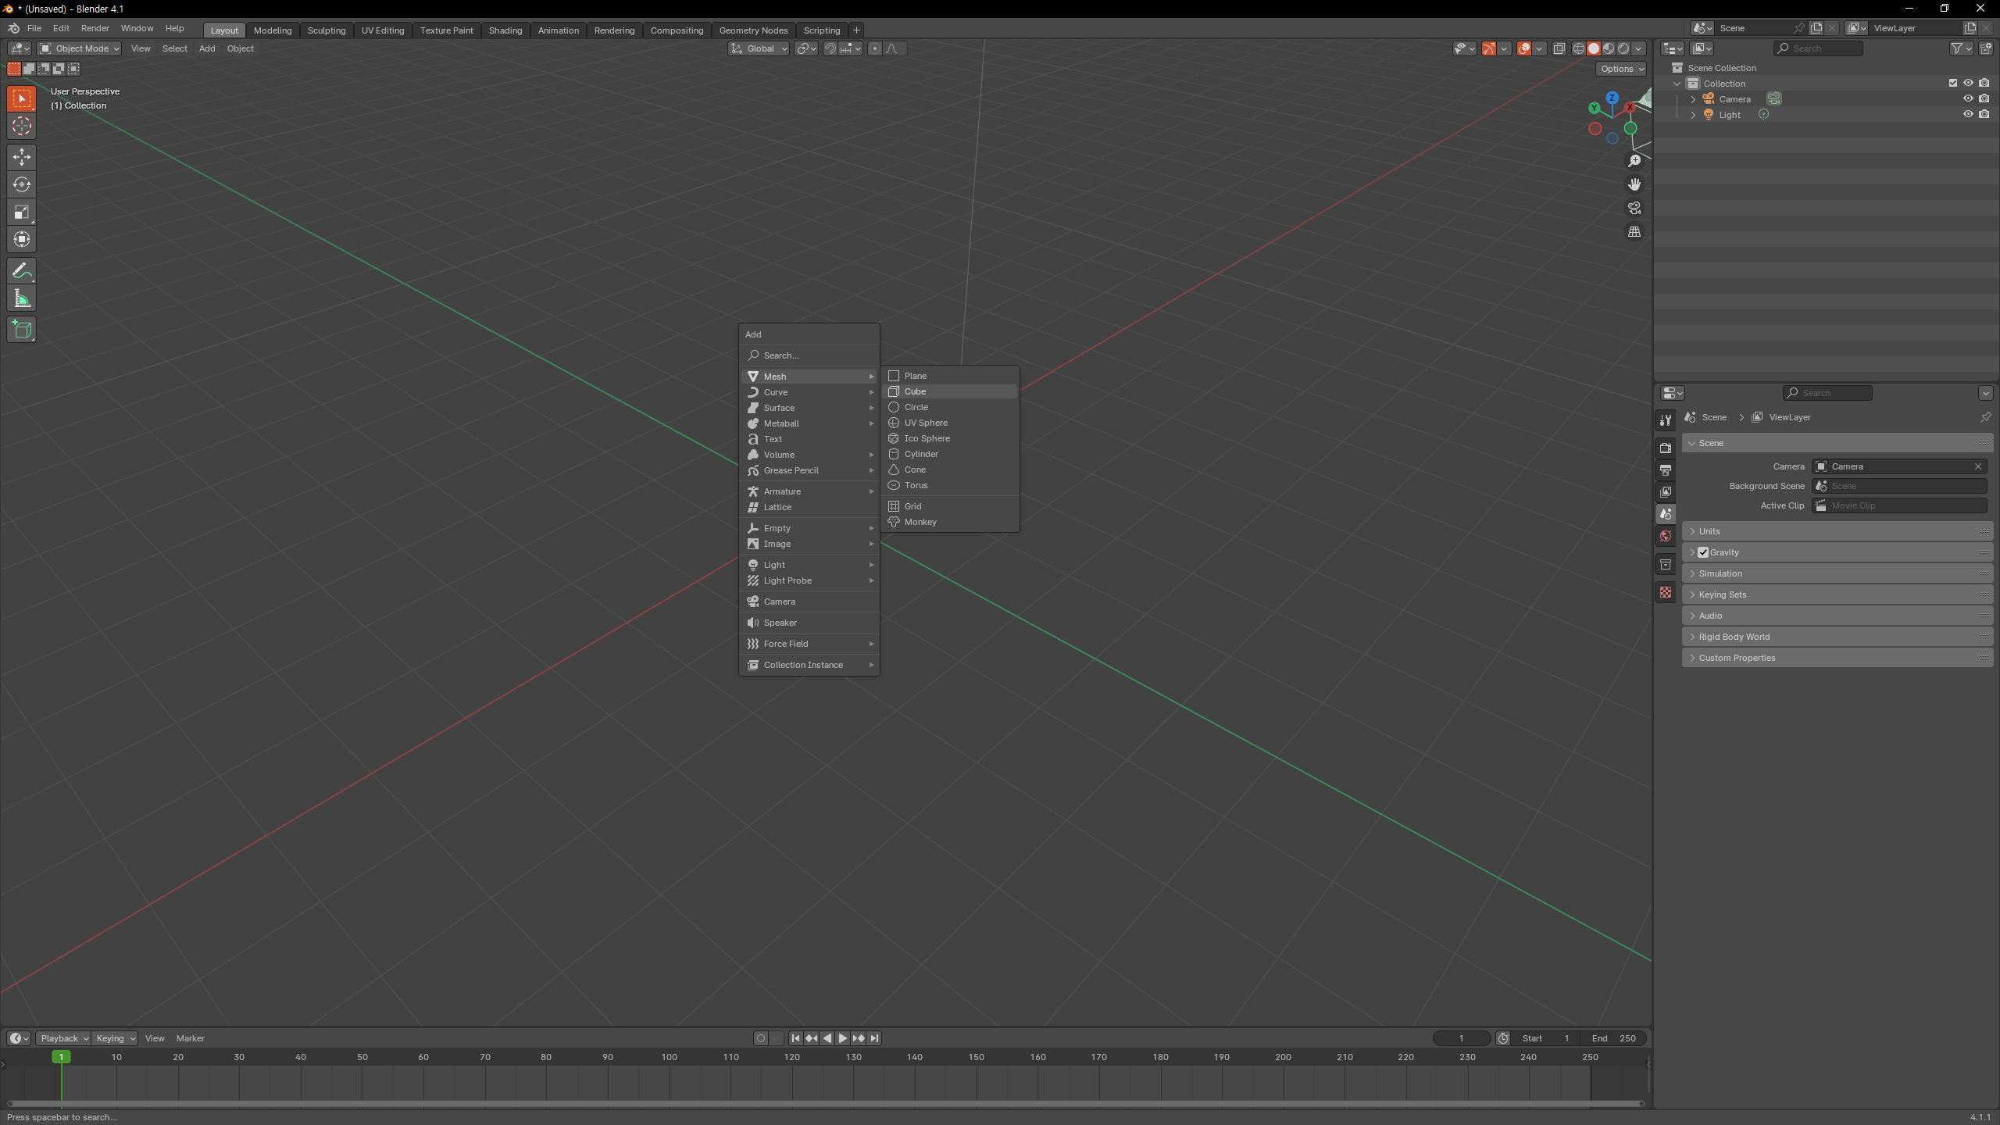Screen dimensions: 2000x1125
Task: Toggle X-ray mode
Action: pos(1559,48)
